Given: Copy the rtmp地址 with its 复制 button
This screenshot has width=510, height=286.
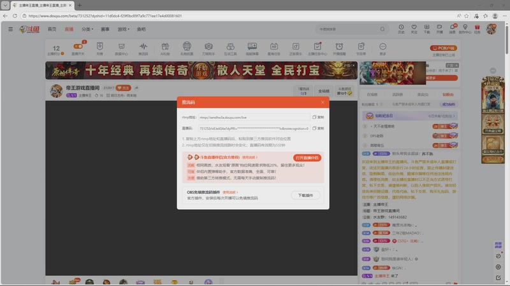Looking at the screenshot, I should (x=318, y=117).
